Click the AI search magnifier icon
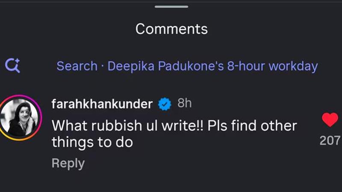342x192 pixels. click(x=12, y=66)
